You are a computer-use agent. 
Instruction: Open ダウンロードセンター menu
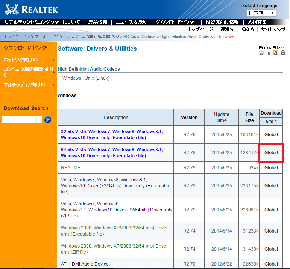(176, 22)
